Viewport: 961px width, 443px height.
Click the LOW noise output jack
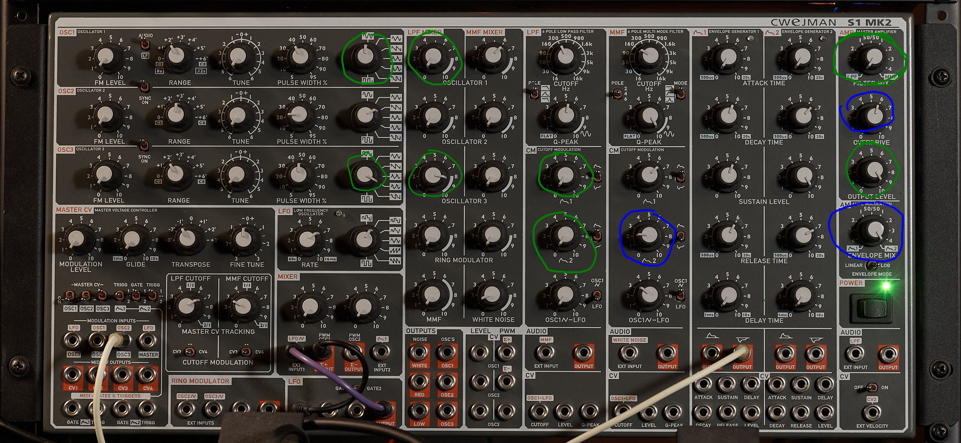(x=419, y=411)
